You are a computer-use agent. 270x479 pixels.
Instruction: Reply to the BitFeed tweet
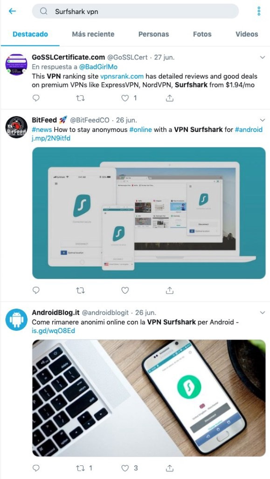36,290
